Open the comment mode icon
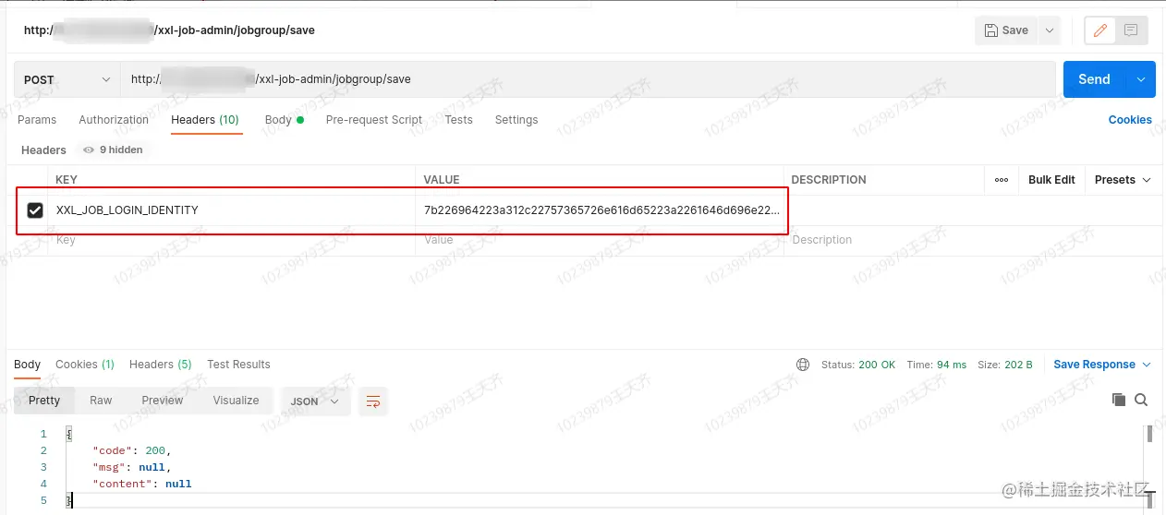This screenshot has height=515, width=1166. click(1131, 30)
